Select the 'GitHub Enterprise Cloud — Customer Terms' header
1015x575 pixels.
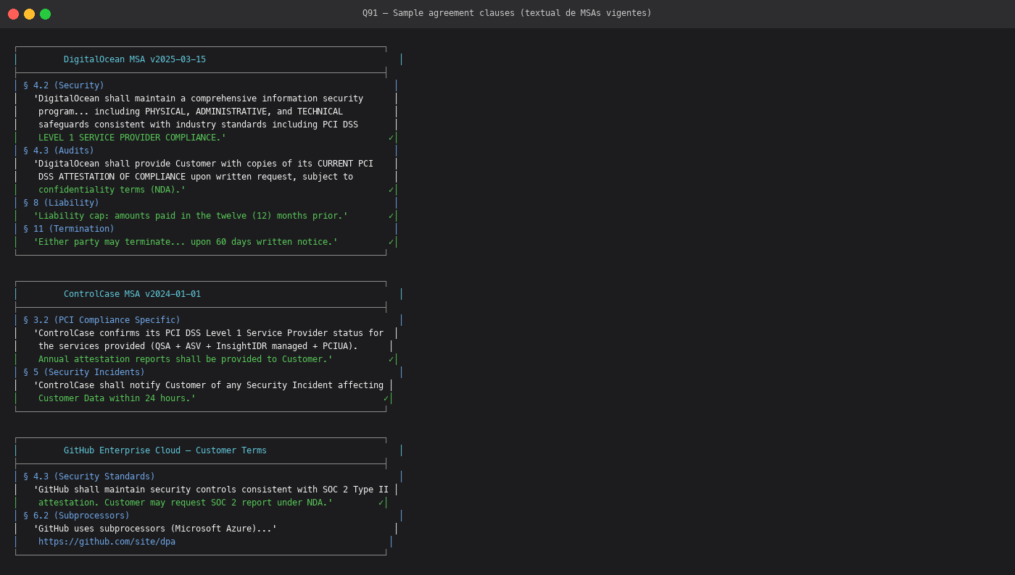pyautogui.click(x=165, y=450)
